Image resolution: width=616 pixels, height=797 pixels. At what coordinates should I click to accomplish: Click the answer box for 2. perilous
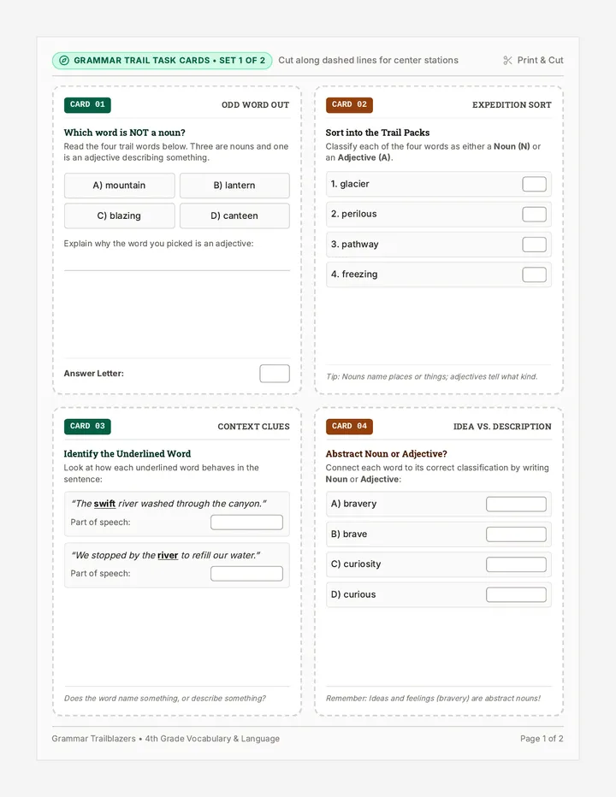coord(534,214)
